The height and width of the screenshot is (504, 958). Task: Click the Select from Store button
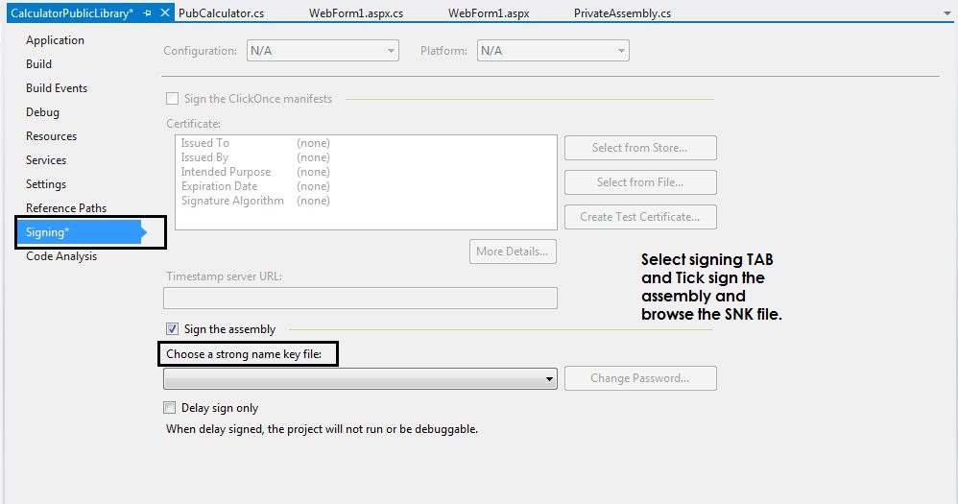[x=640, y=148]
